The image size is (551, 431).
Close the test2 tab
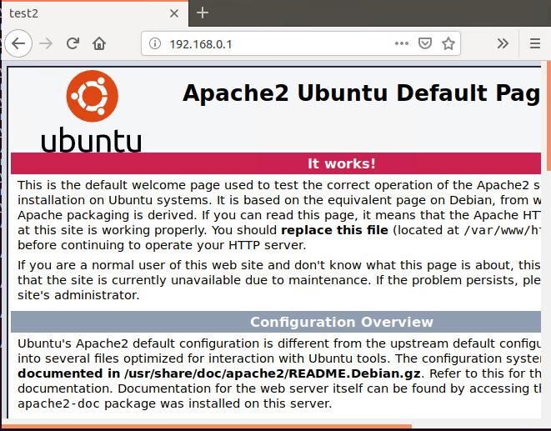tap(174, 13)
